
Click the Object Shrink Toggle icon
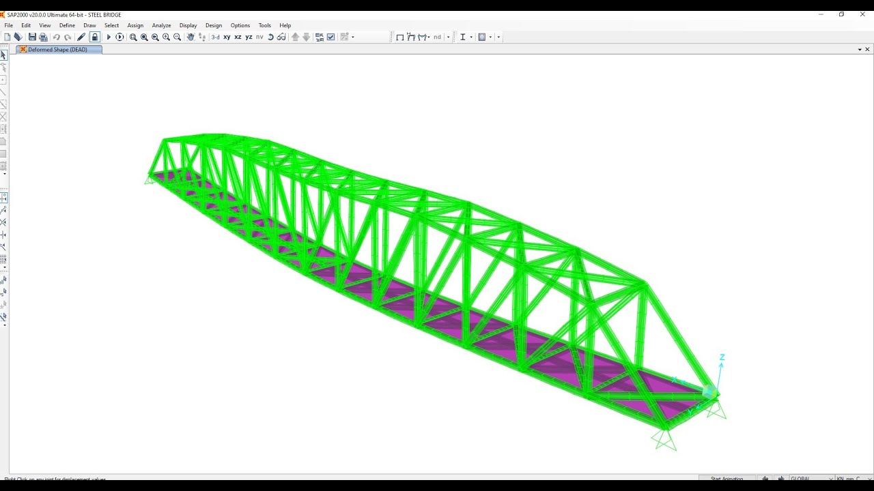(320, 37)
